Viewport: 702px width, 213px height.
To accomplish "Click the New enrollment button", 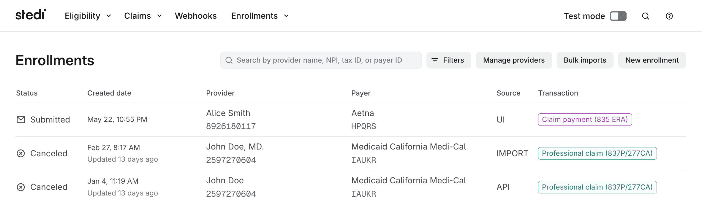I will (x=652, y=60).
